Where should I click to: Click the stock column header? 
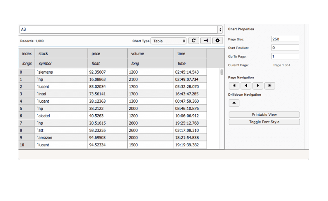pos(61,53)
